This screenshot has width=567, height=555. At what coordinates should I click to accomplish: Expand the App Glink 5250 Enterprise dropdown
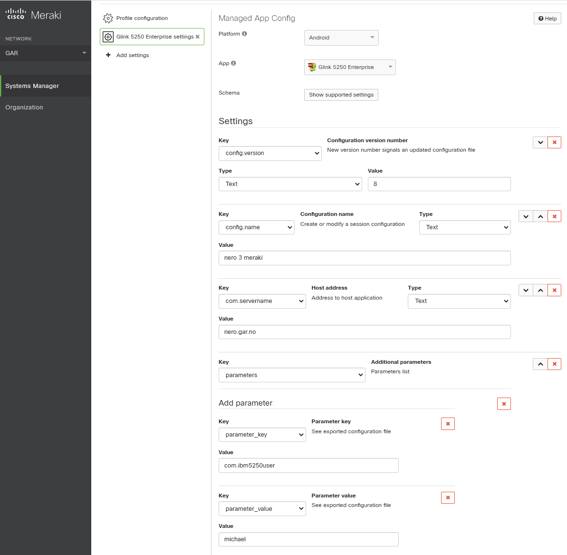[x=350, y=67]
